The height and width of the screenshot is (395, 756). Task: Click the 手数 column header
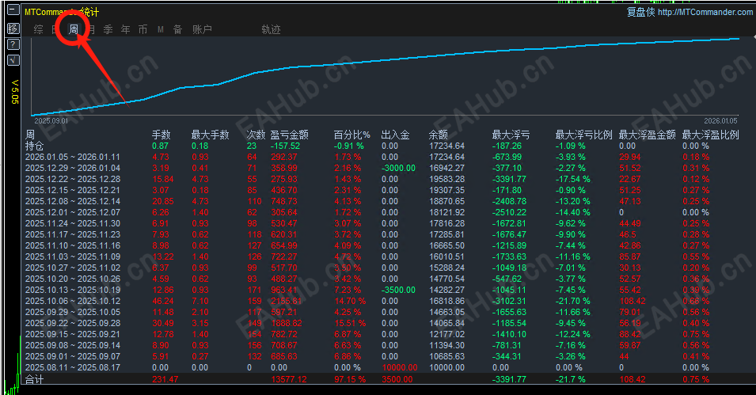point(161,135)
